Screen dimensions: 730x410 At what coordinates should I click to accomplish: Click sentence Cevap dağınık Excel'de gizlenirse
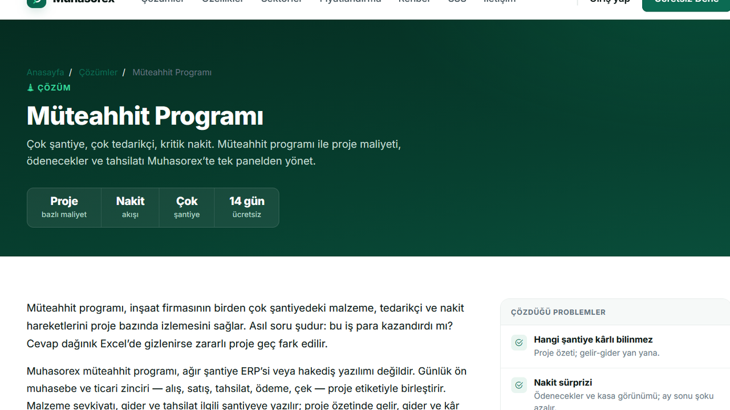(x=177, y=344)
